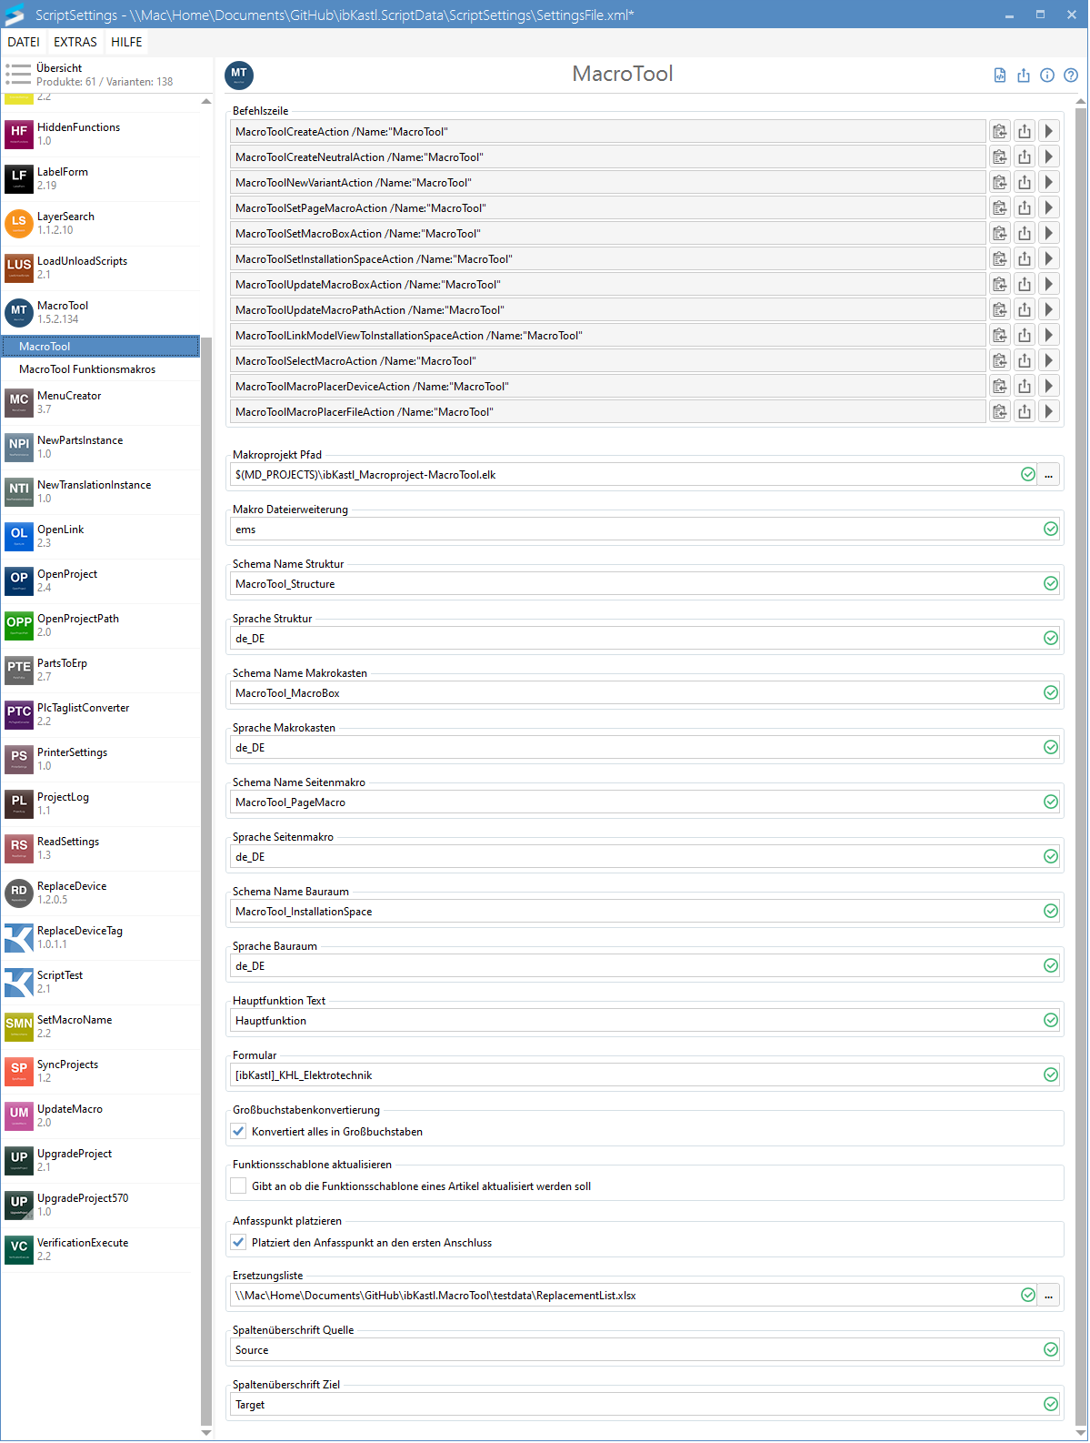1090x1443 pixels.
Task: Toggle Platziert den Anfasspunkt checkbox
Action: 238,1243
